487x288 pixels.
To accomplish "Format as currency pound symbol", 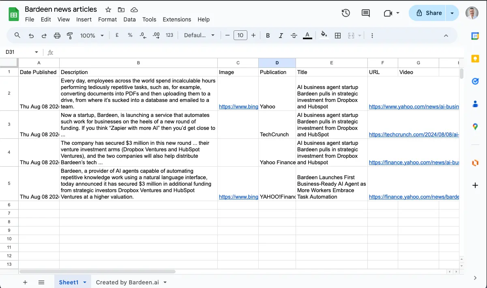I will coord(117,35).
